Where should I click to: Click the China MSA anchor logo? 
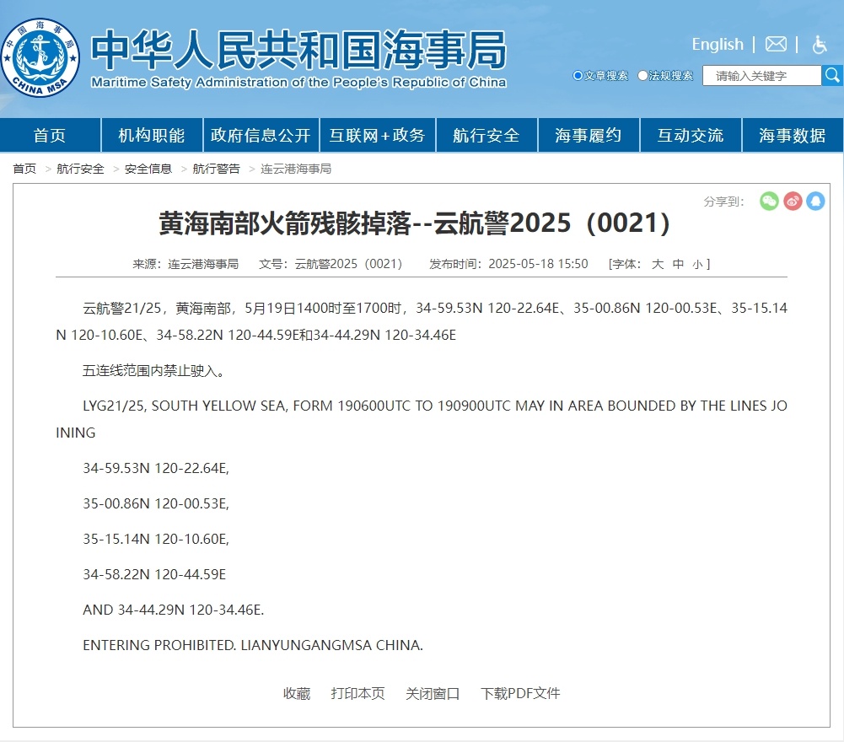click(40, 58)
